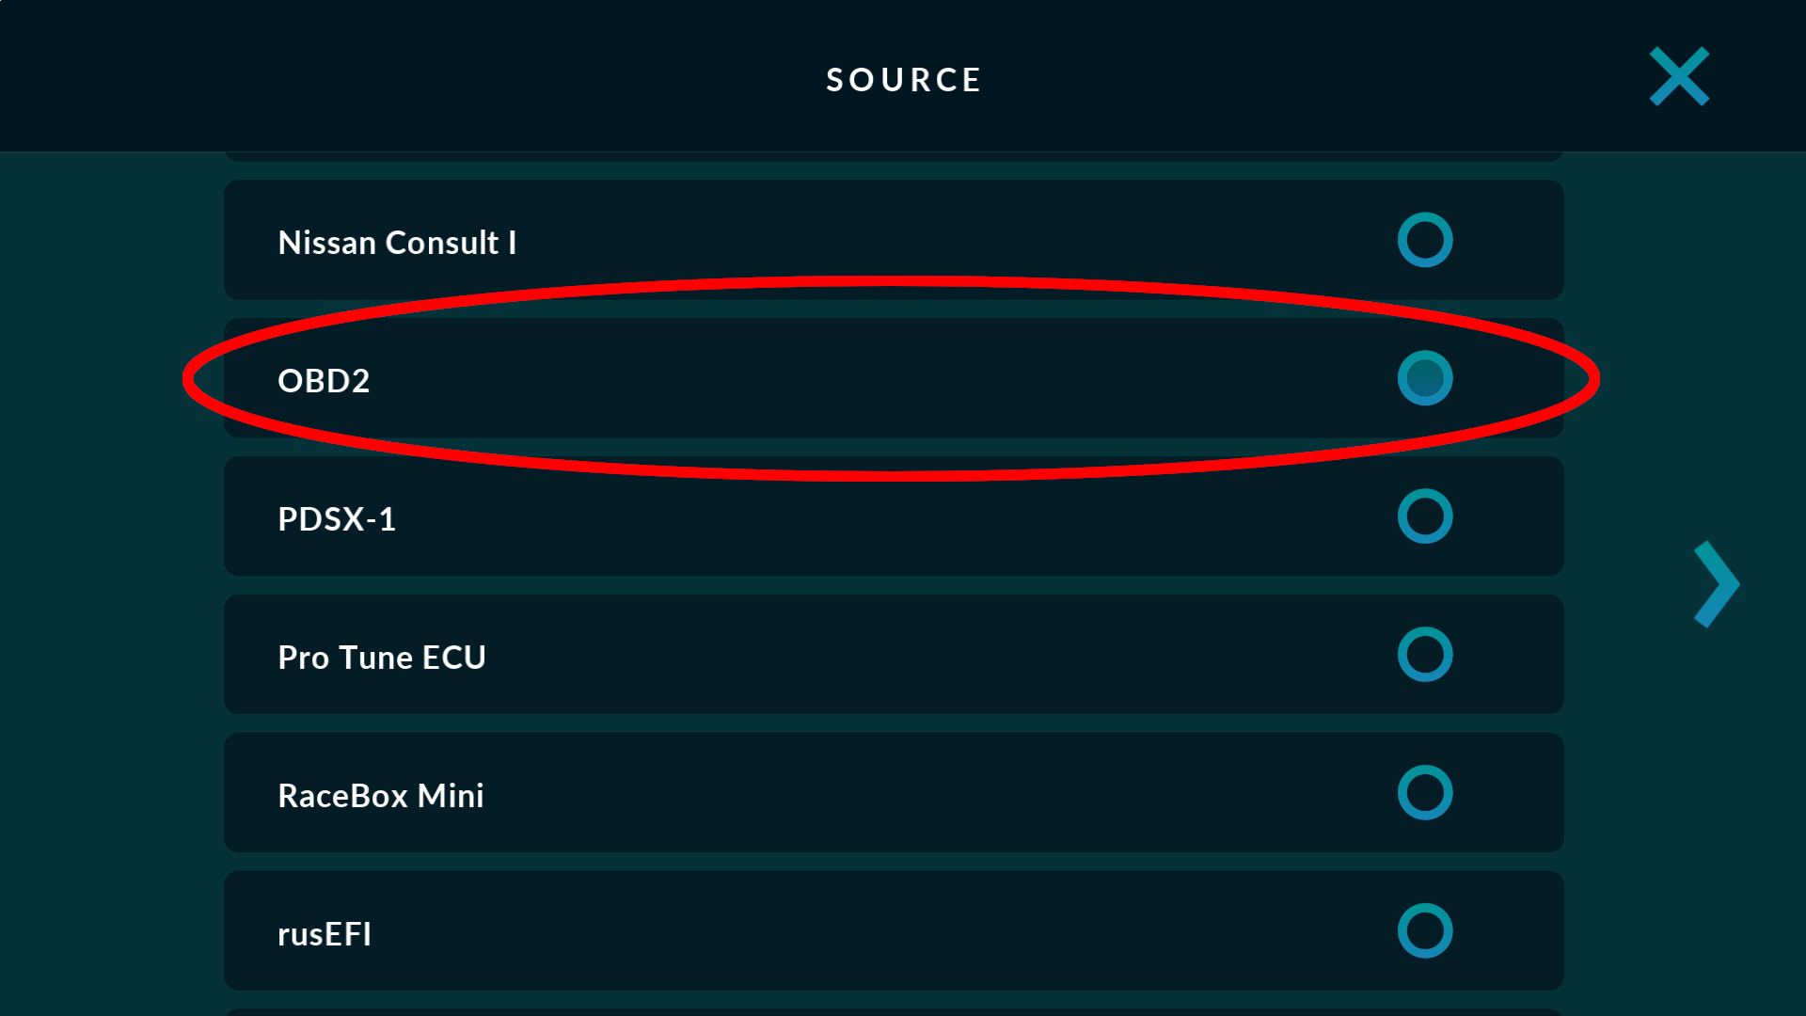Select the Nissan Consult I radio button
This screenshot has width=1806, height=1016.
pos(1425,240)
